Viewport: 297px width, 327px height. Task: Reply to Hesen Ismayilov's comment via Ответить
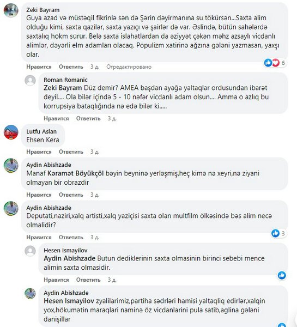tap(88, 280)
